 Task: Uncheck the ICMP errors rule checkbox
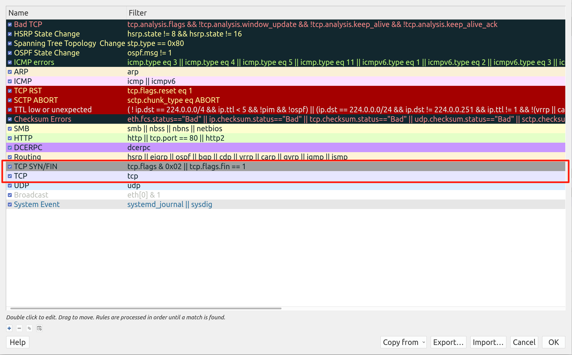pyautogui.click(x=10, y=62)
